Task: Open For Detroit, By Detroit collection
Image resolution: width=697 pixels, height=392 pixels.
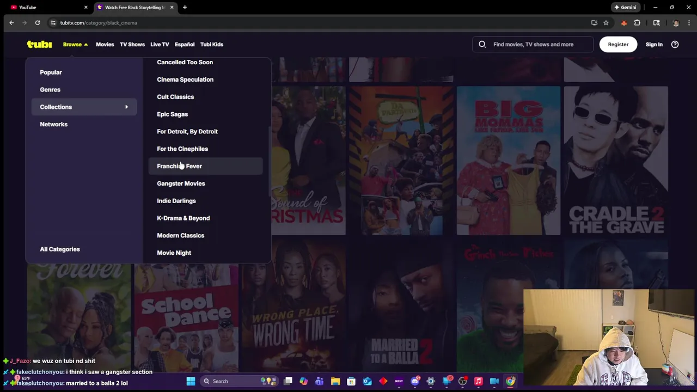Action: (187, 132)
